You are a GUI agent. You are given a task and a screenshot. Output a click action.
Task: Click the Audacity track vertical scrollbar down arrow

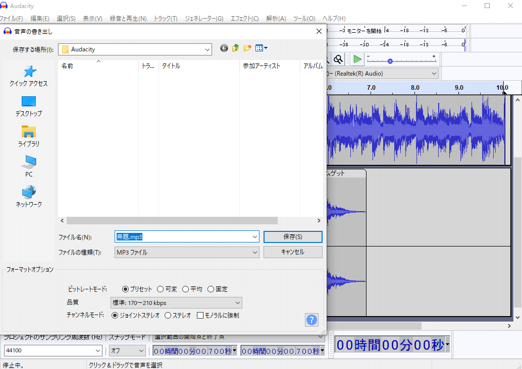tap(517, 318)
